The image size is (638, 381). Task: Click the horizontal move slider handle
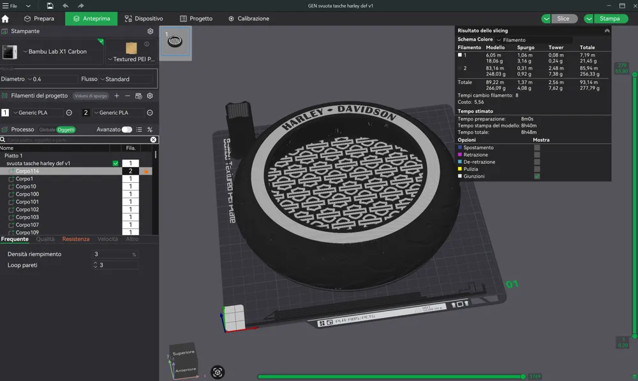tap(523, 377)
